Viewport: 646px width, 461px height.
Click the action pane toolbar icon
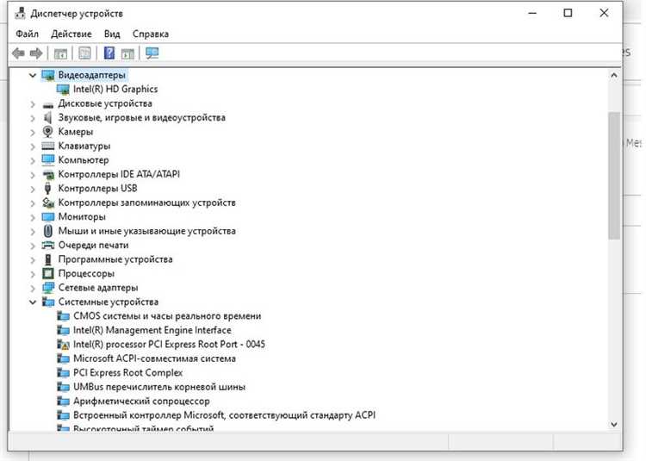[127, 53]
